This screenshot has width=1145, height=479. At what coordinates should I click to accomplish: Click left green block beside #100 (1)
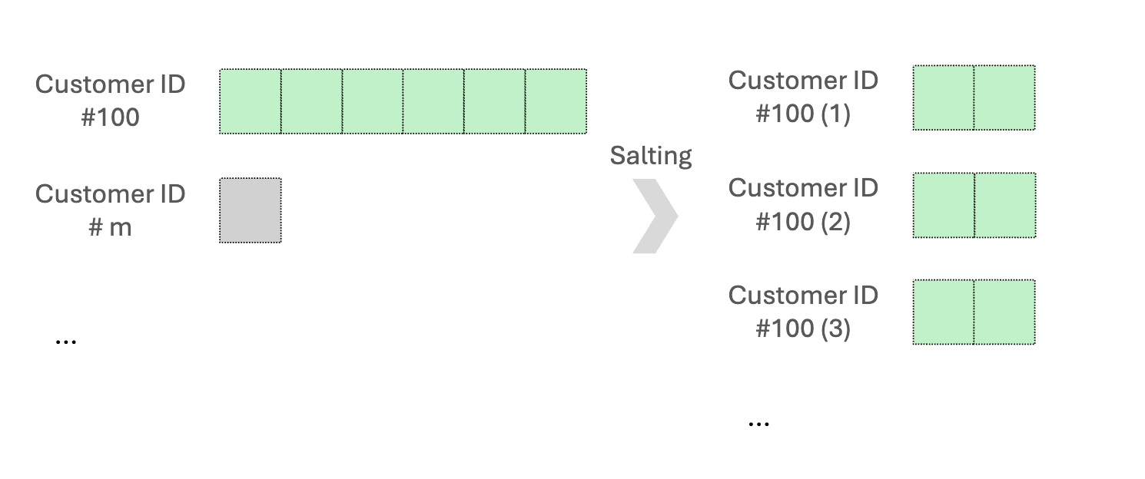coord(944,97)
